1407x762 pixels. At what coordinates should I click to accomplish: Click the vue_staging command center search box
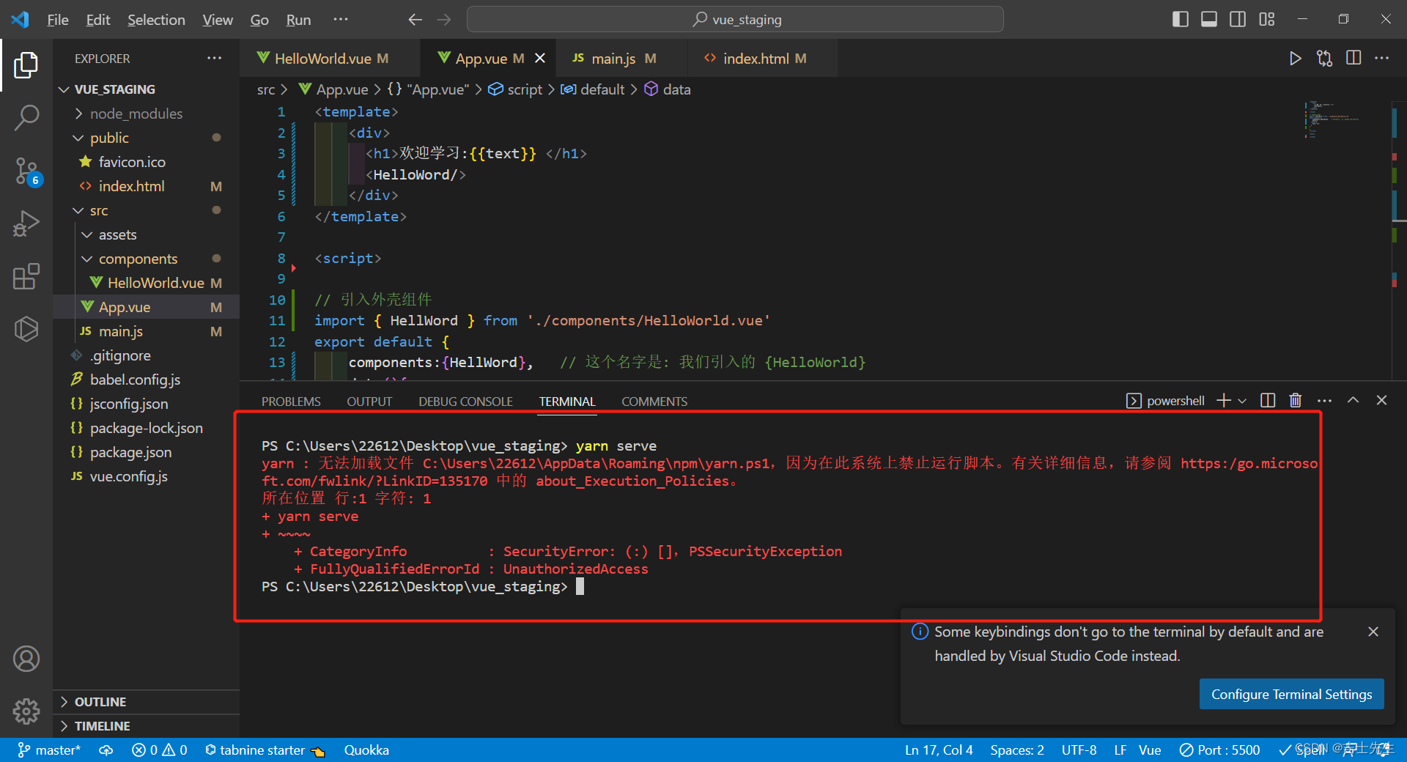(735, 20)
